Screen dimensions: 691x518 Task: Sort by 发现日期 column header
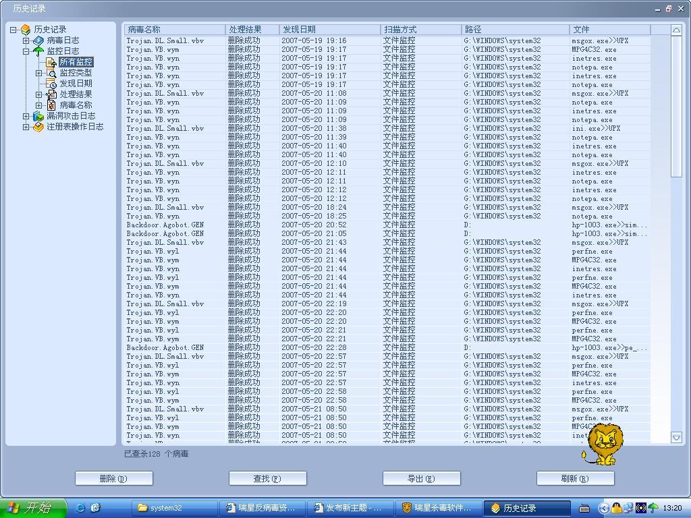[329, 30]
